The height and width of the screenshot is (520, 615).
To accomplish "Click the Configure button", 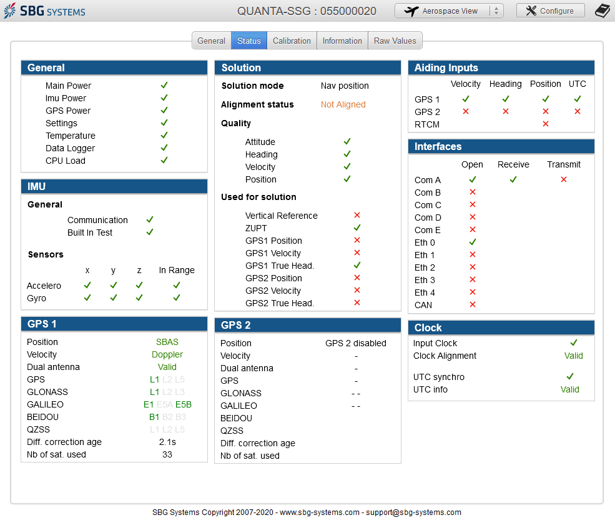I will tap(551, 11).
